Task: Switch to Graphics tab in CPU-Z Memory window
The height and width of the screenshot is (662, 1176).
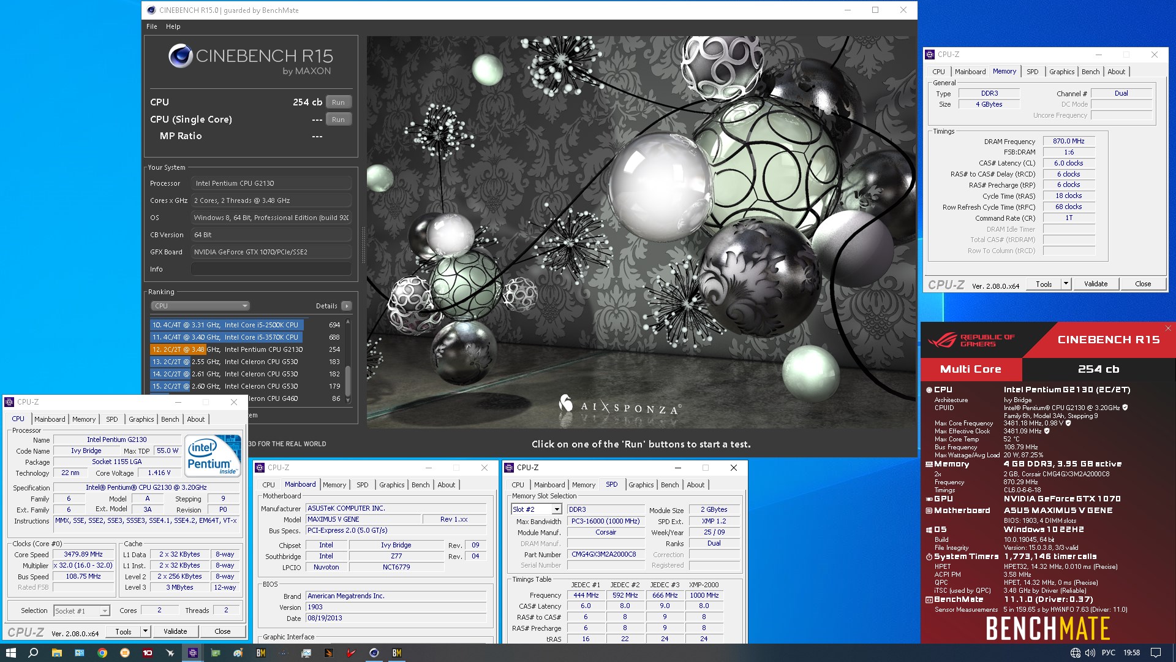Action: pos(1061,72)
